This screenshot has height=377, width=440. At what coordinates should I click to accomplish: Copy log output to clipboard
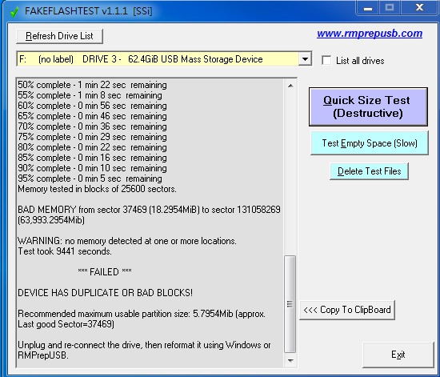[x=347, y=310]
